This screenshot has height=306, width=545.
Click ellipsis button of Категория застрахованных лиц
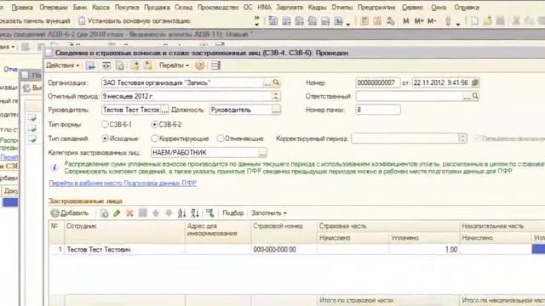point(262,153)
